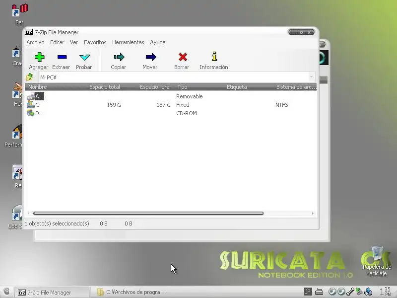Open the Editar menu
The image size is (397, 298).
point(57,42)
